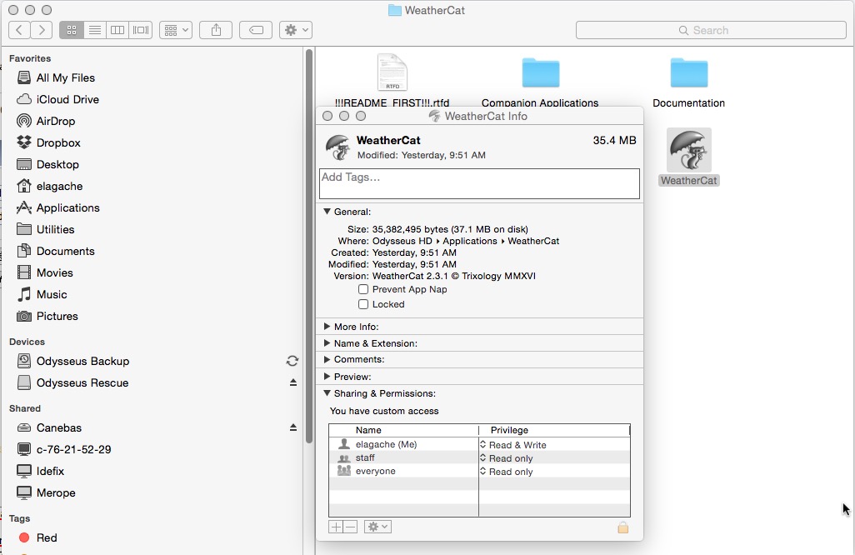Screen dimensions: 855x555
Task: Open Dropbox in sidebar
Action: pyautogui.click(x=58, y=142)
